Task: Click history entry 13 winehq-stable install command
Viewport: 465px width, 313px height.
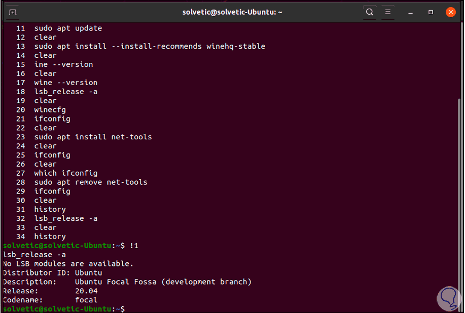Action: click(150, 47)
